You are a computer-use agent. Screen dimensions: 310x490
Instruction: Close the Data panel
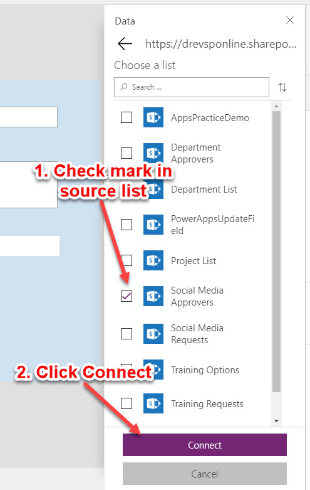[290, 20]
